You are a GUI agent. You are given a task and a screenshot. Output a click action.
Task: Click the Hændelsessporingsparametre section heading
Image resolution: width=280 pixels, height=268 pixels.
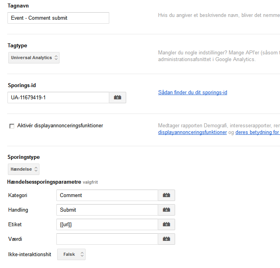point(44,182)
